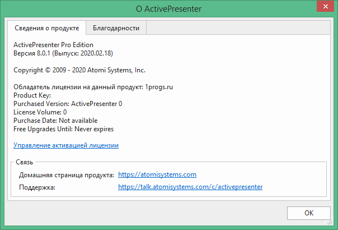Click the license owner 1progs.ru line
The image size is (338, 230).
coord(93,87)
